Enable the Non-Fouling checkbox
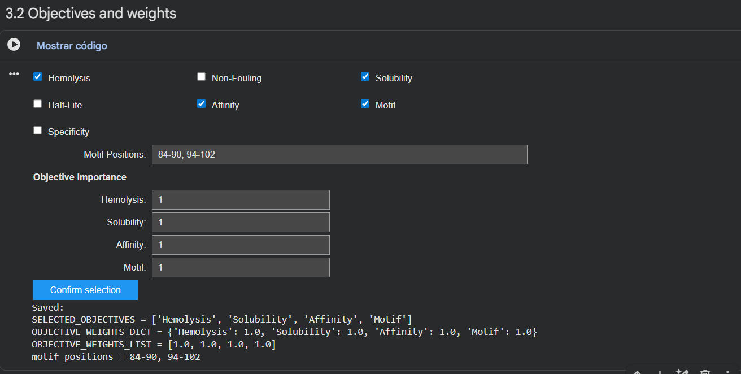The image size is (741, 374). pos(201,77)
